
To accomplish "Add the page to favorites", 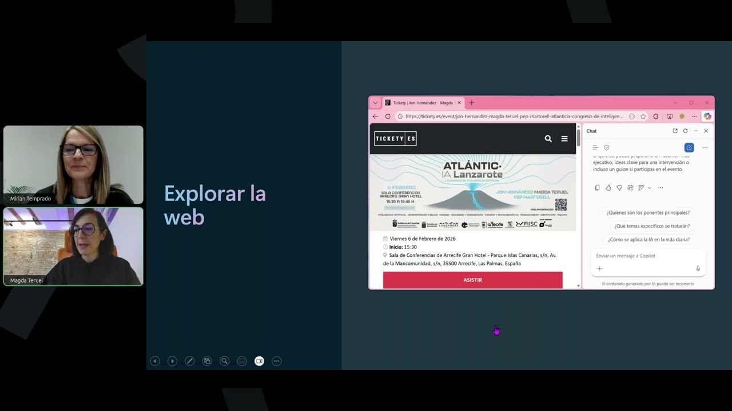I will pyautogui.click(x=643, y=116).
